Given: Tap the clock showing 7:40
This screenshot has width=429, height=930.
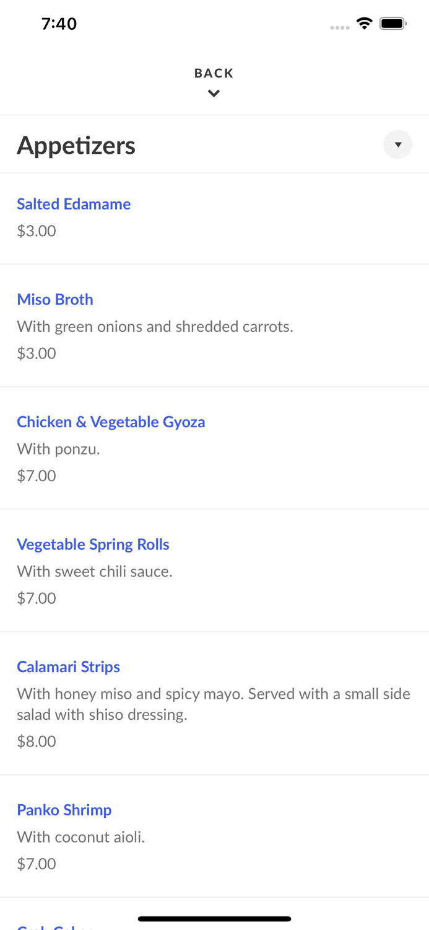Looking at the screenshot, I should coord(59,24).
